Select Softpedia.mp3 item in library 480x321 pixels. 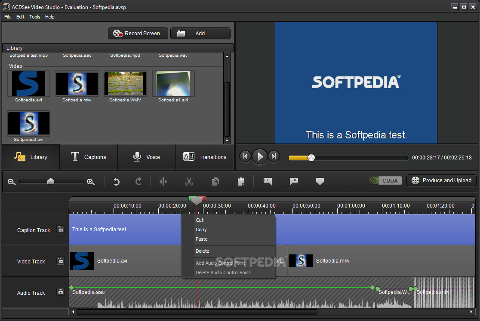pyautogui.click(x=125, y=55)
